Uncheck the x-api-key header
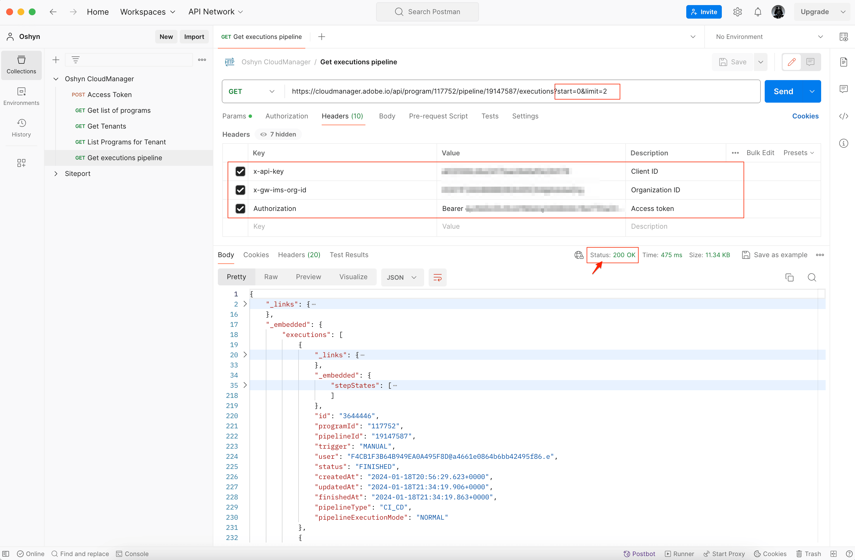 (240, 171)
